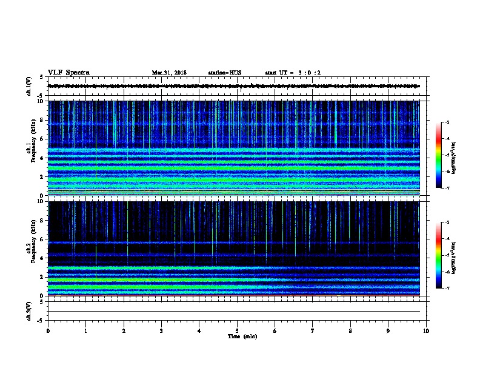Select the "start UT = 3 : 0 : 2" text
480x371 pixels.
(x=293, y=73)
